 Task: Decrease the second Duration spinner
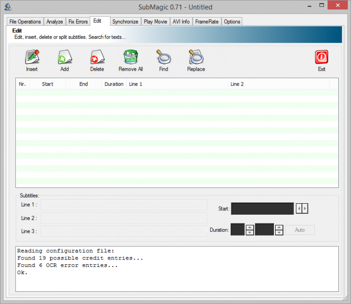(x=279, y=232)
